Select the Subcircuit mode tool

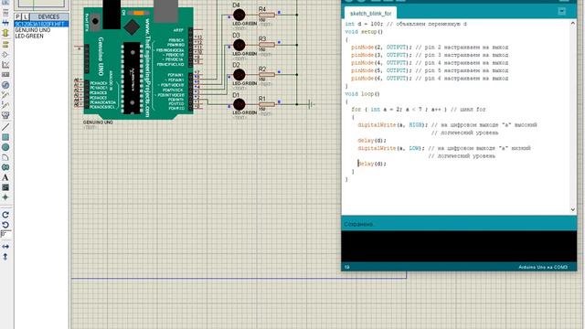coord(5,33)
